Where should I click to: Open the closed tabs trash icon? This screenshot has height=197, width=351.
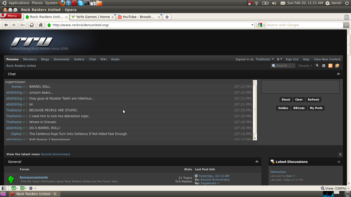click(346, 17)
